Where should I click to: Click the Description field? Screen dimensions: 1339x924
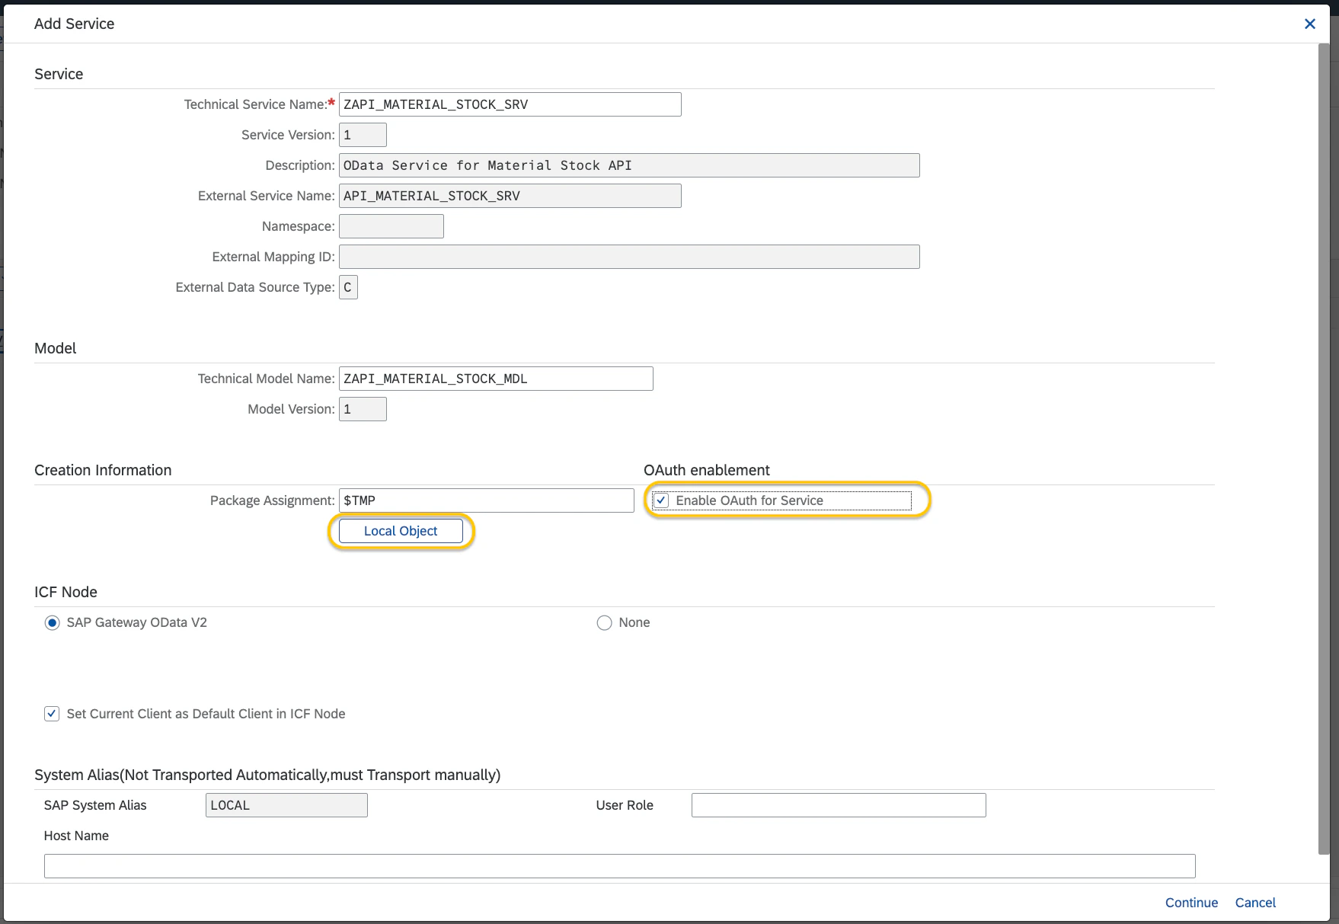629,165
